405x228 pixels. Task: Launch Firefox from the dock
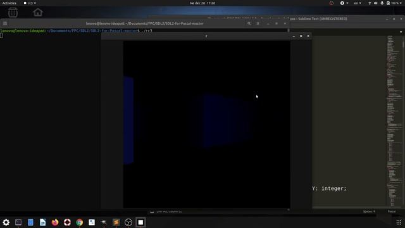pyautogui.click(x=55, y=222)
